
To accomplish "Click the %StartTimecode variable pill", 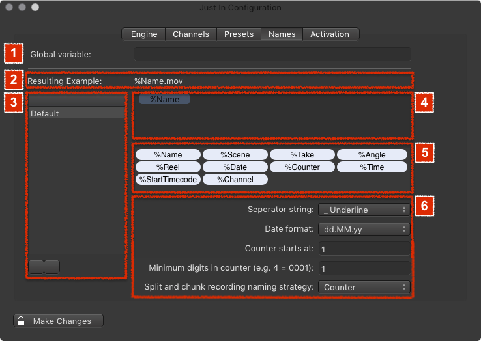I will click(x=168, y=179).
